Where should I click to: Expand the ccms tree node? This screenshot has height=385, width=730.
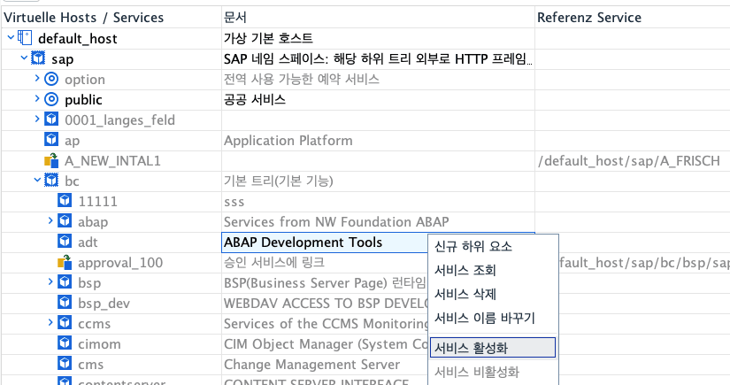(50, 322)
